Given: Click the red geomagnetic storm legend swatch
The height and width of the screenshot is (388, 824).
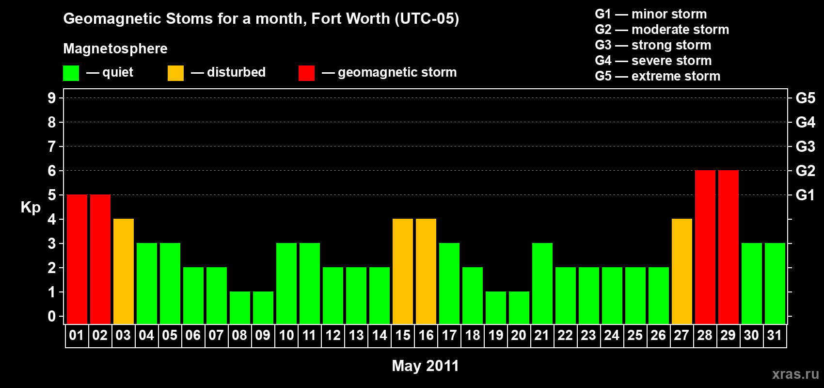Looking at the screenshot, I should 306,73.
